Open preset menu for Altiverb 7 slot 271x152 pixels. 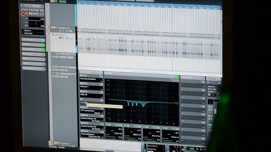pyautogui.click(x=102, y=90)
